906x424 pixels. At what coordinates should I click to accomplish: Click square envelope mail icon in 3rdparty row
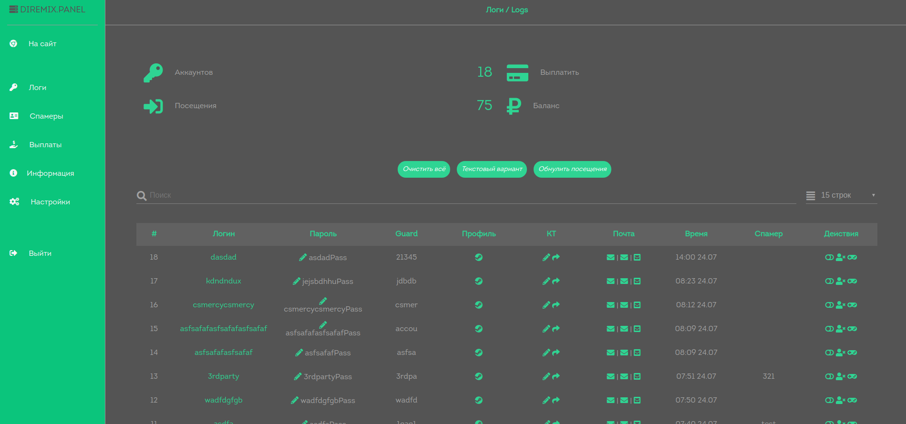[637, 376]
